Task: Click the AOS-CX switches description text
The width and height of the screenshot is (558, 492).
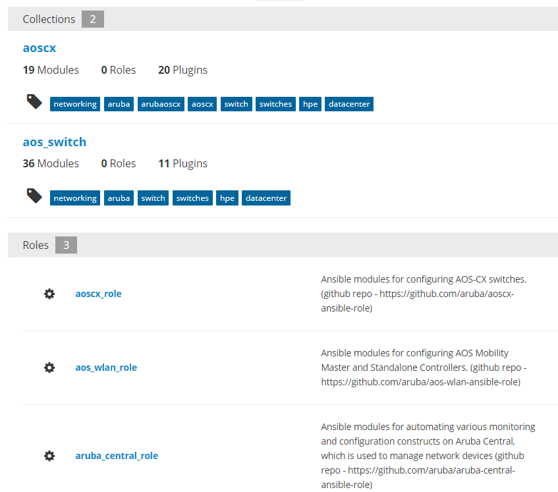Action: [x=424, y=294]
